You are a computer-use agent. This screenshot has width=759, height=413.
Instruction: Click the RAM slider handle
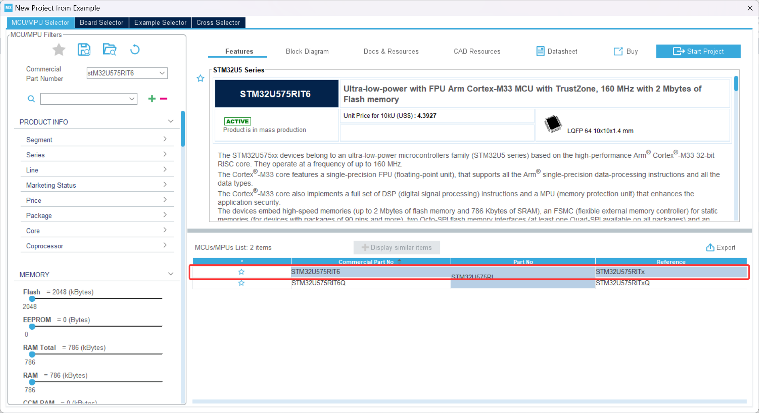coord(32,382)
